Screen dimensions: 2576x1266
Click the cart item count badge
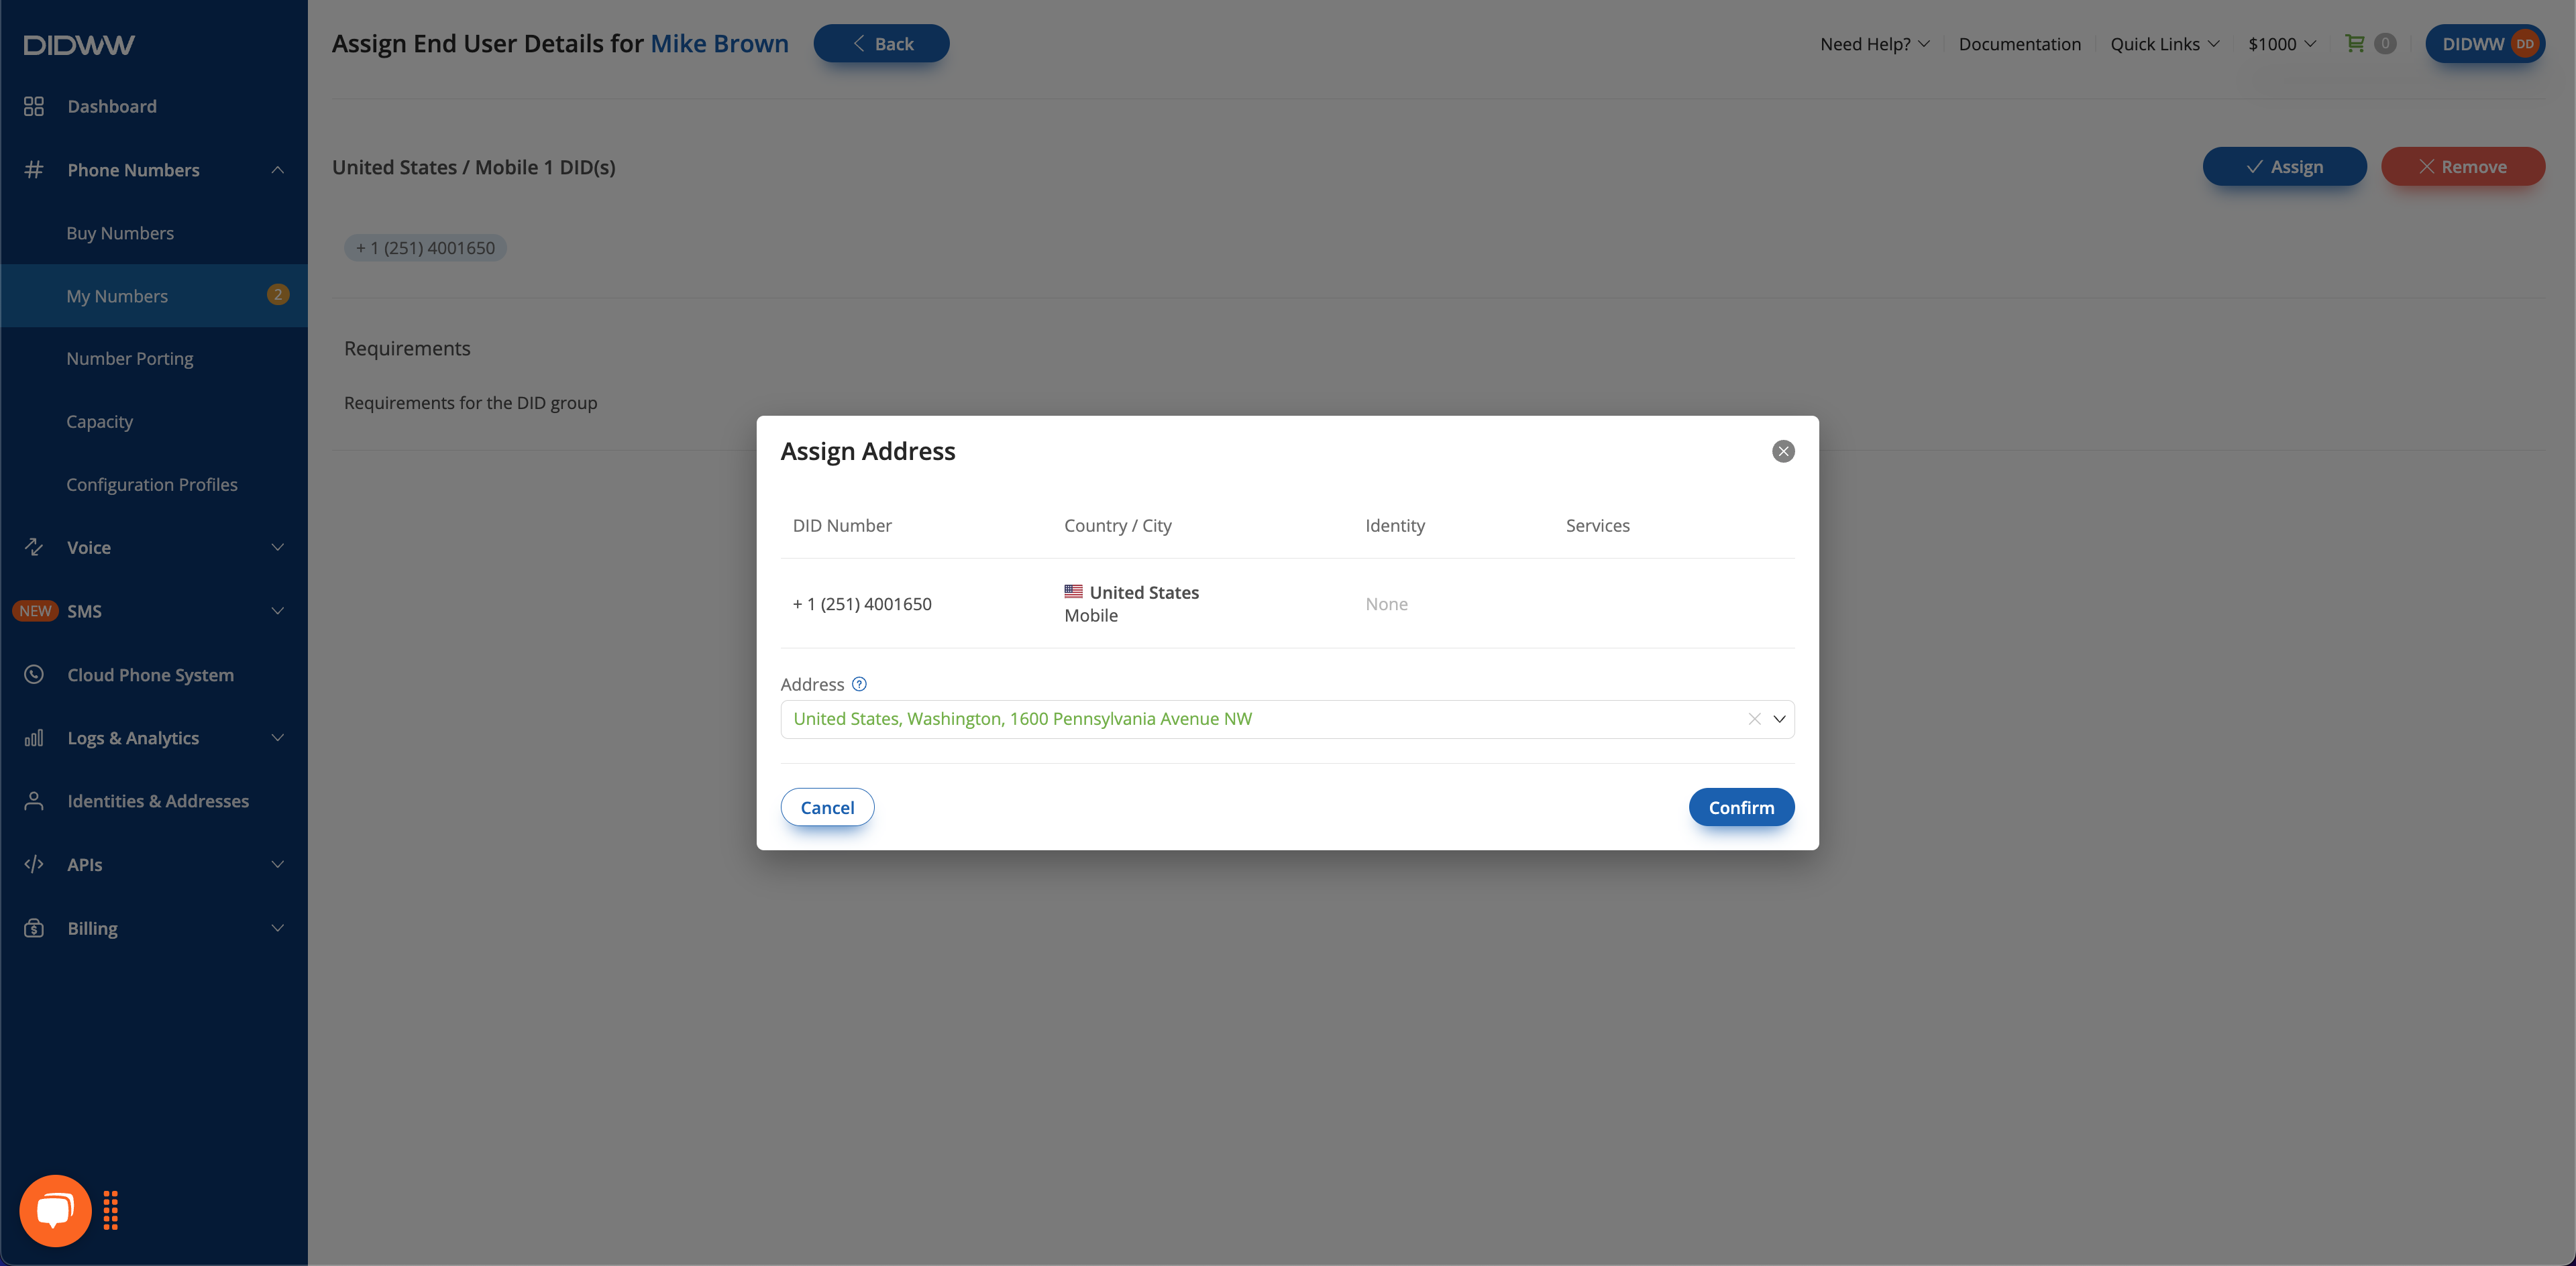[x=2385, y=43]
